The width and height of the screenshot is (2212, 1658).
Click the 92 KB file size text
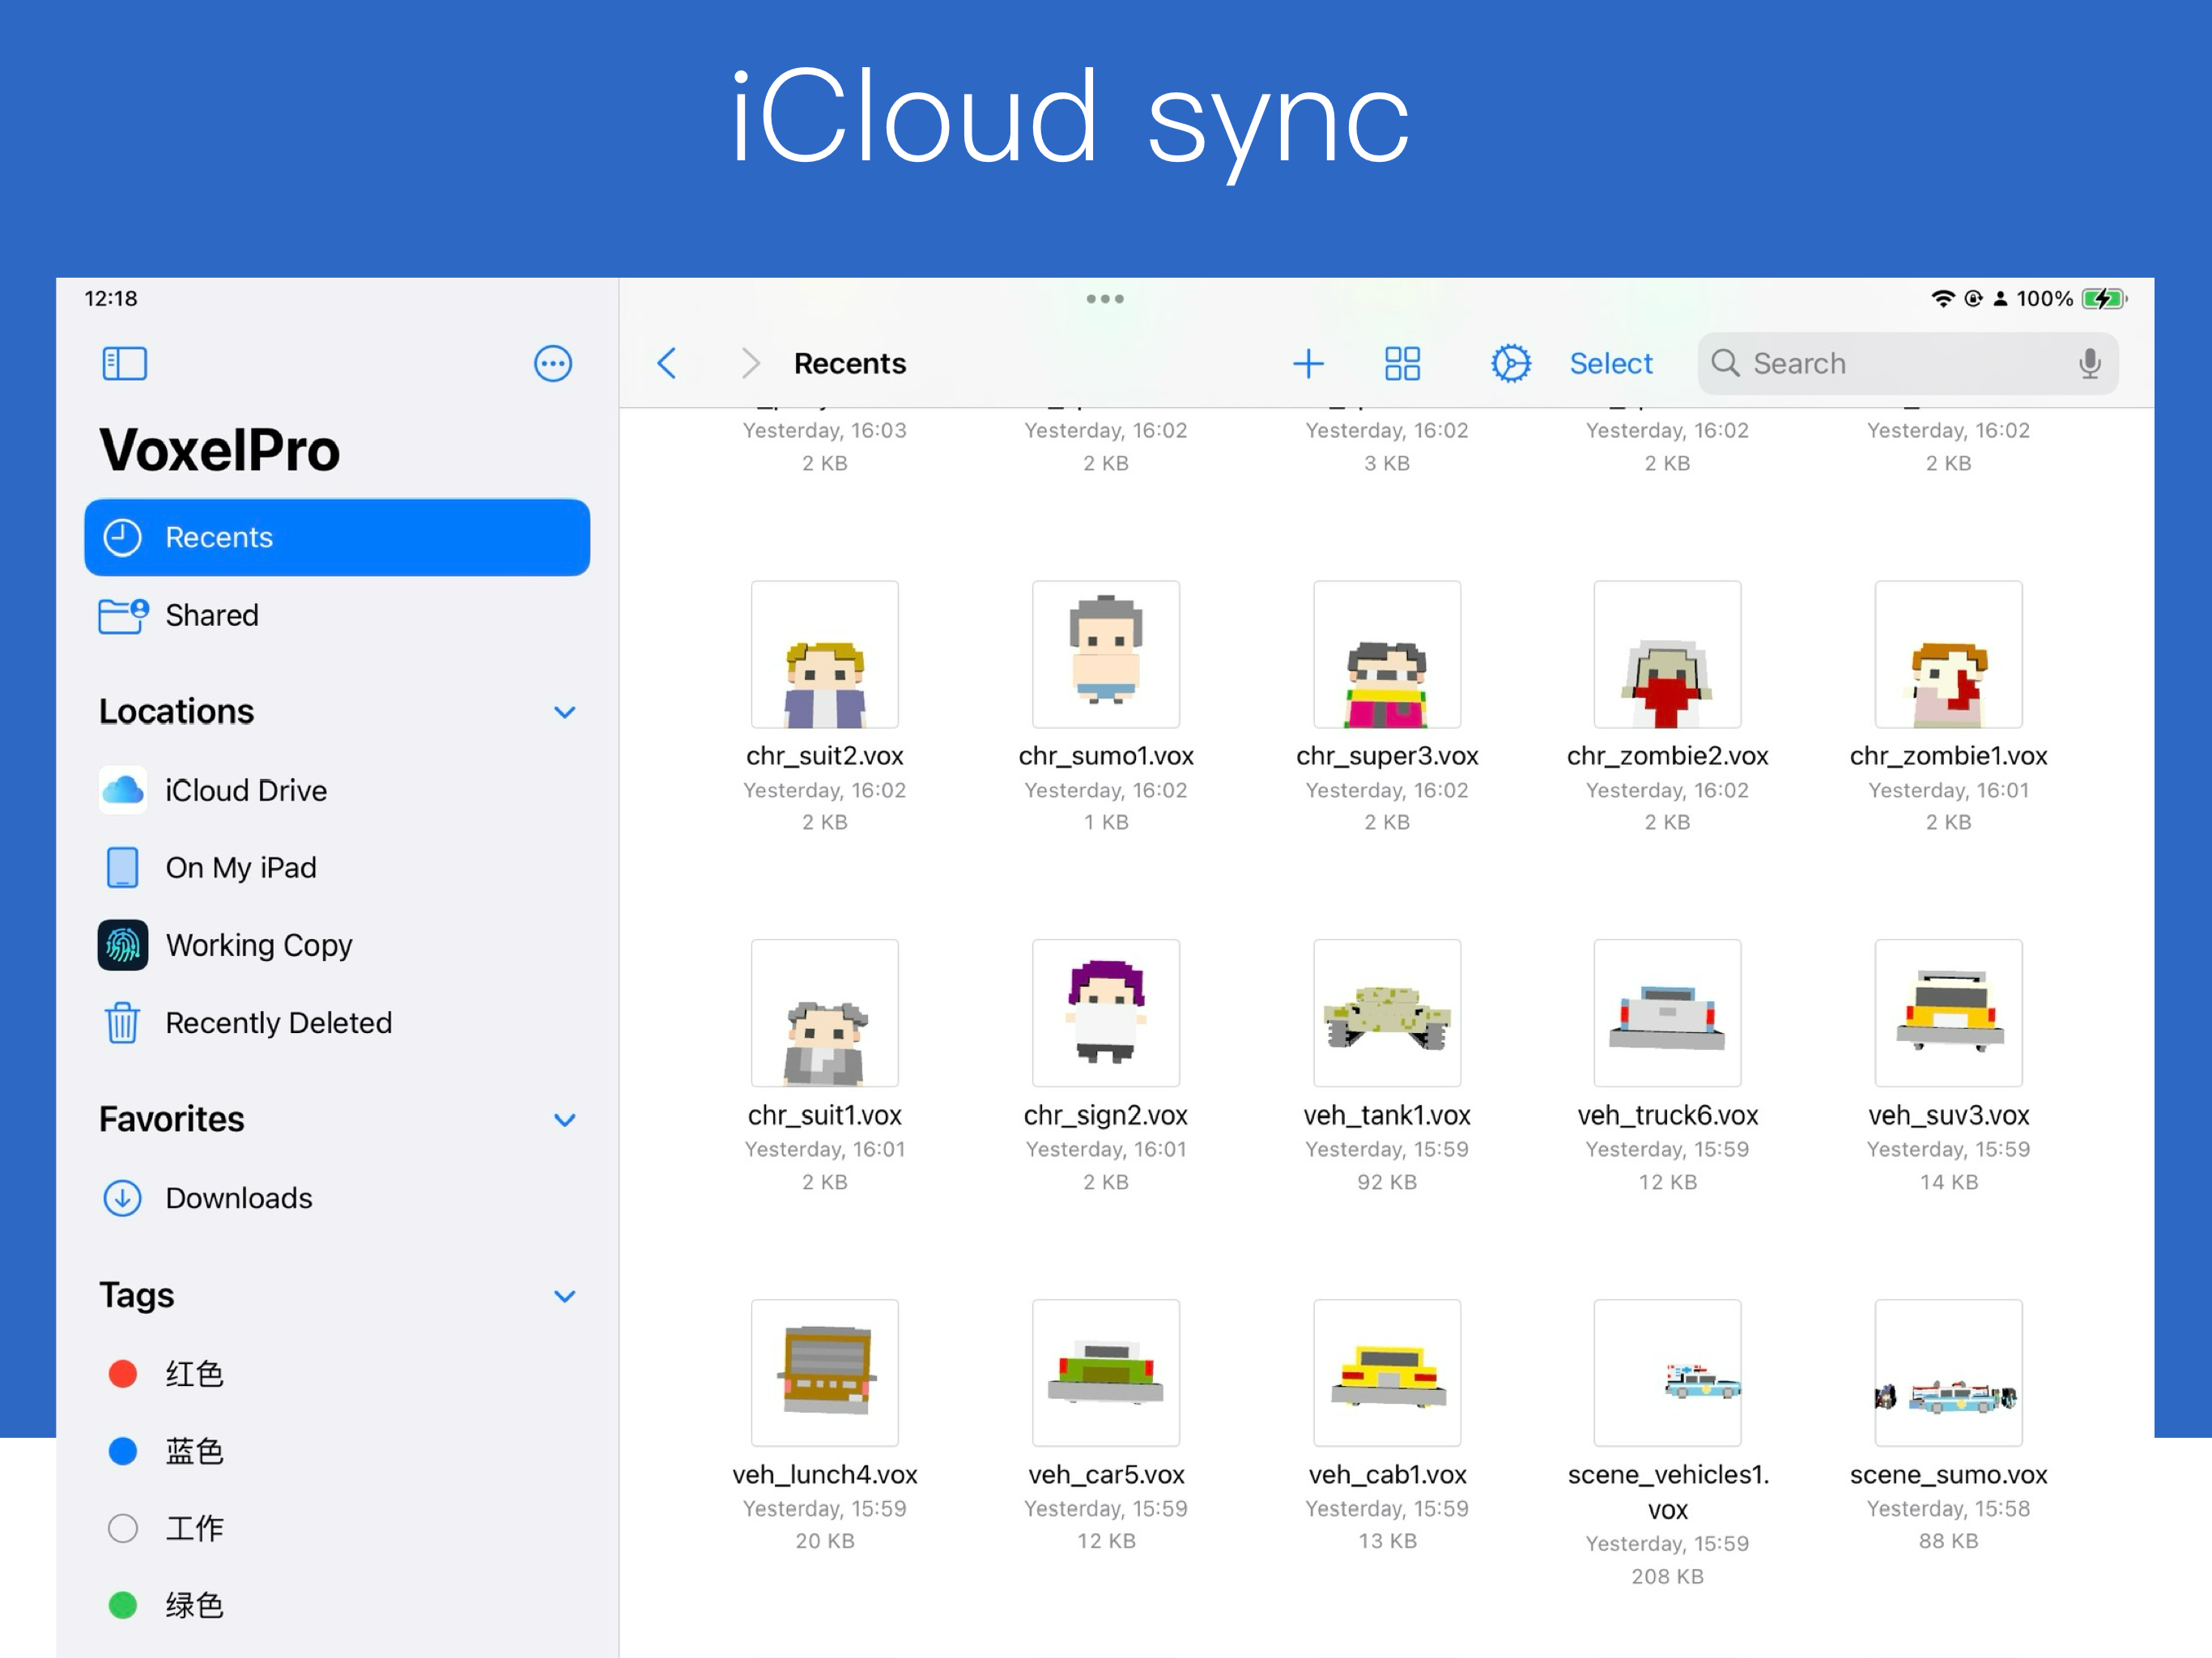pos(1387,1182)
